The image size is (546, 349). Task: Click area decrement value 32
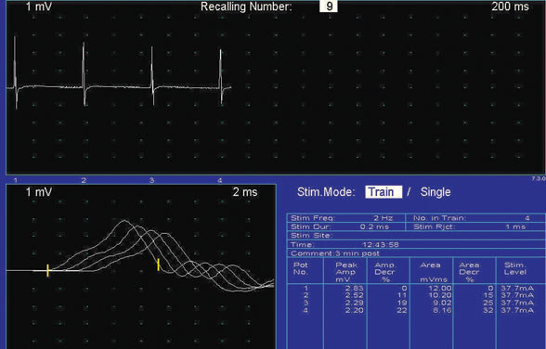(x=488, y=310)
